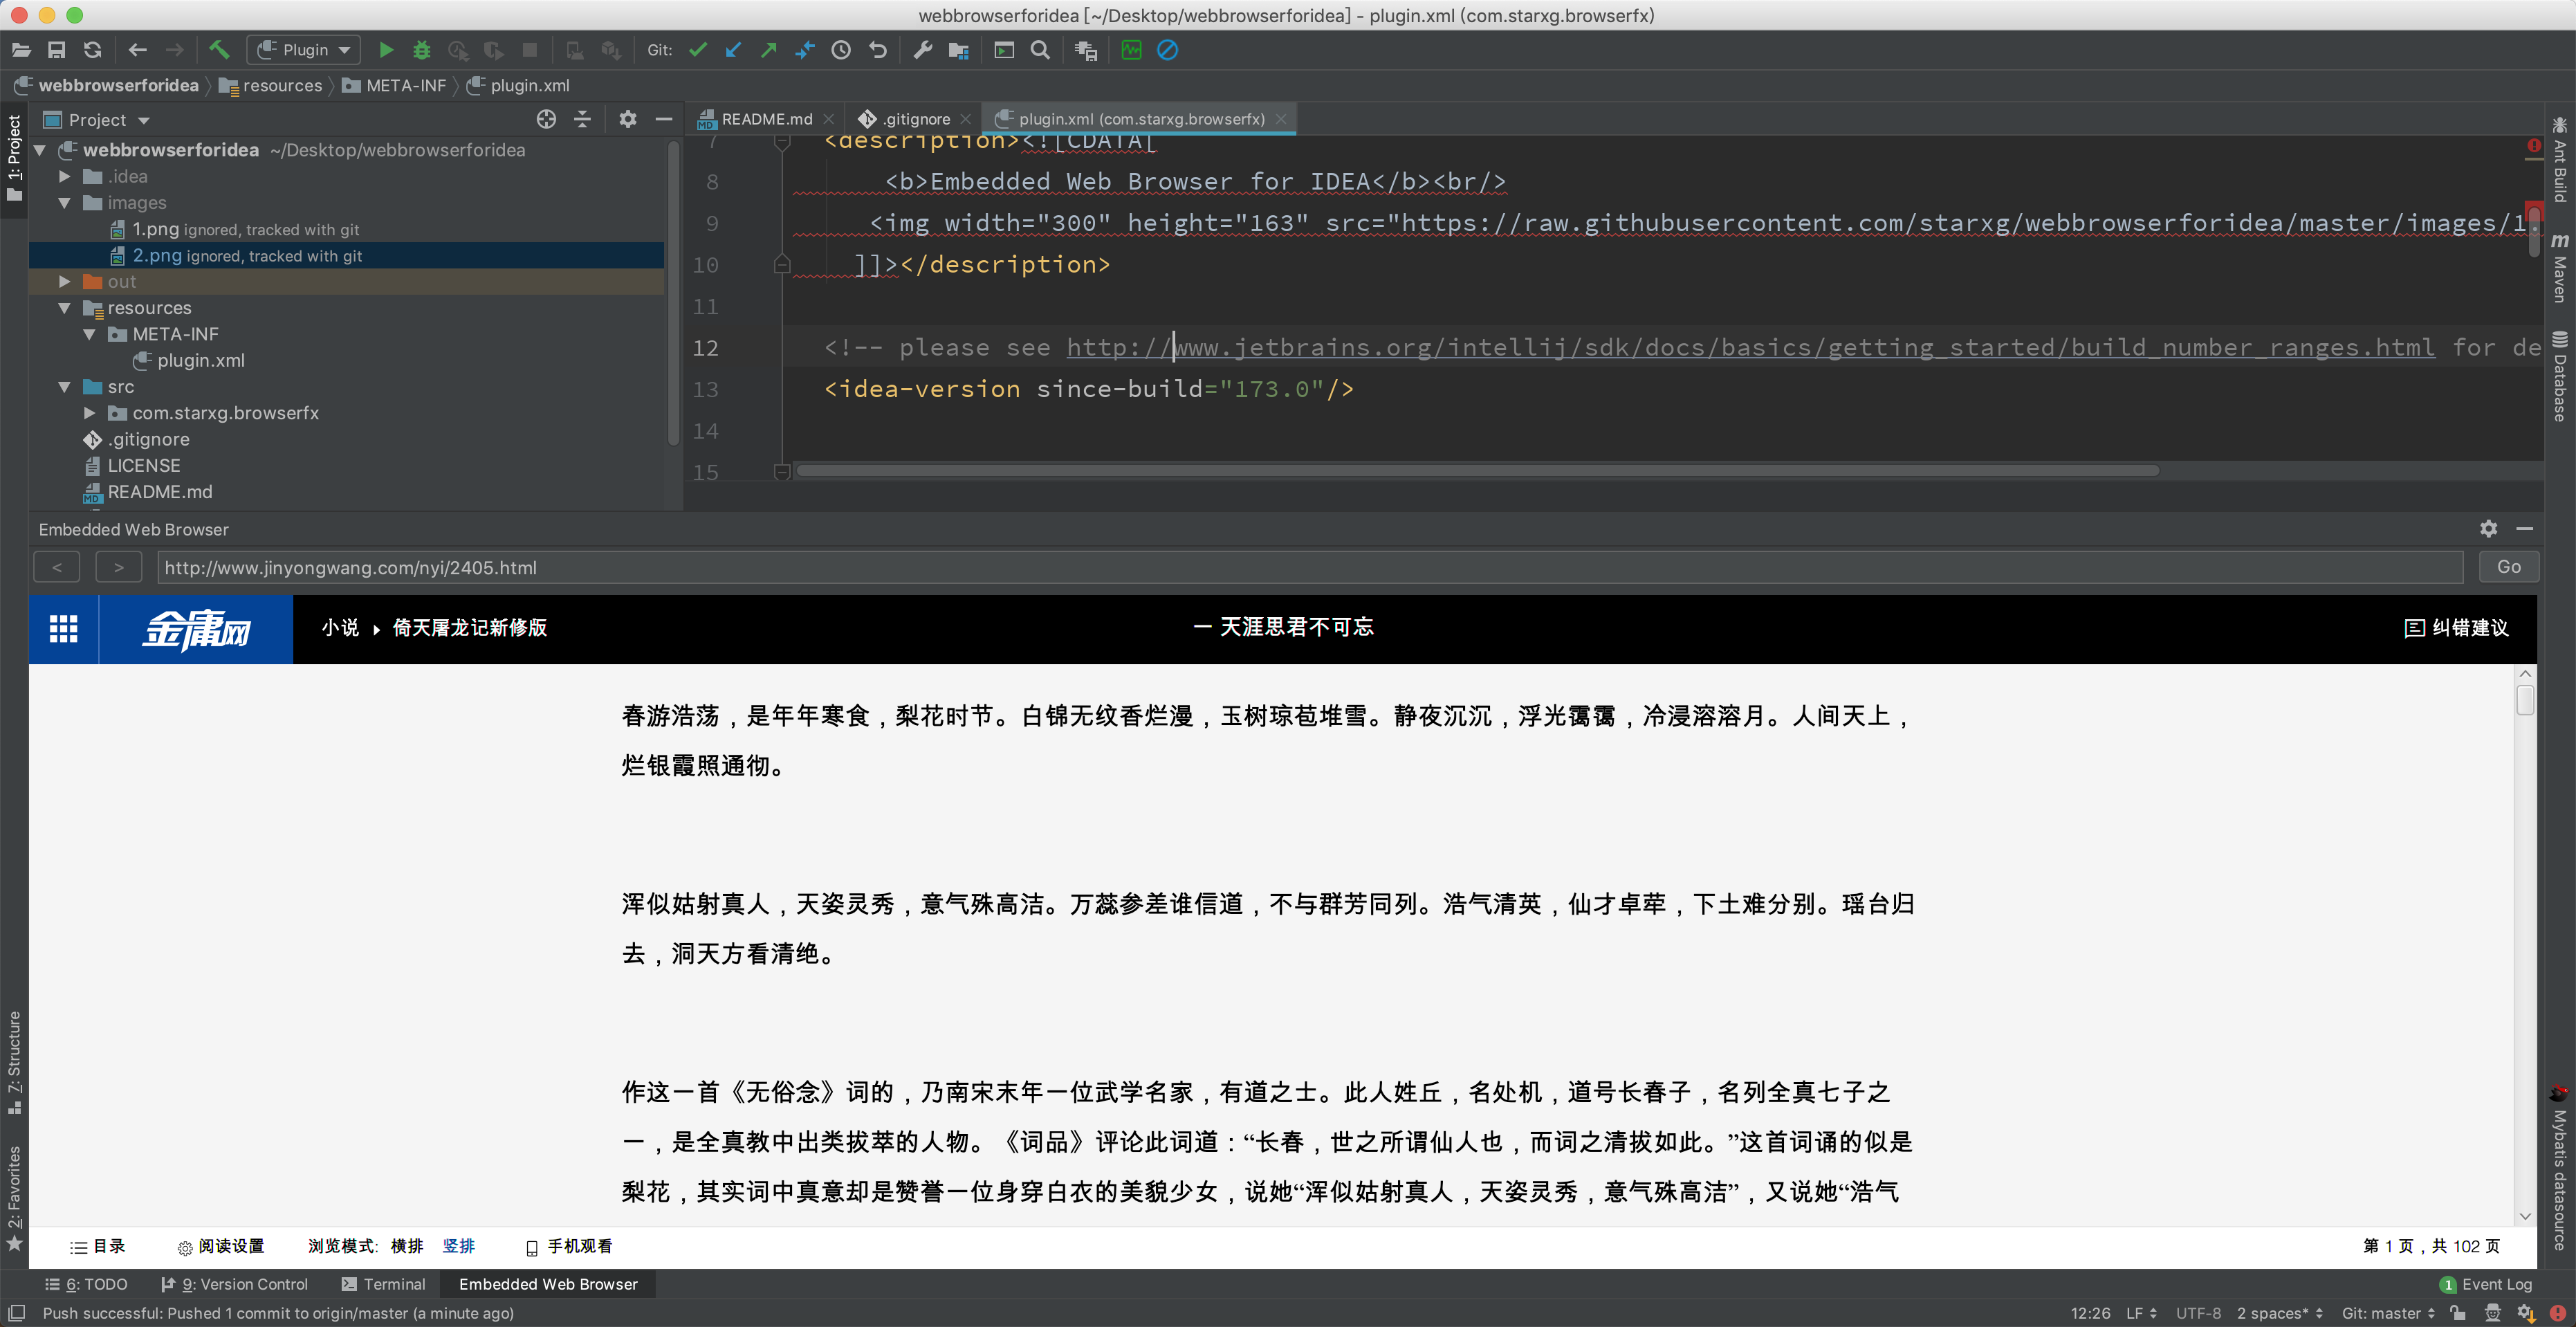Open Project Structure icon in toolbar
2576x1327 pixels.
pyautogui.click(x=958, y=50)
